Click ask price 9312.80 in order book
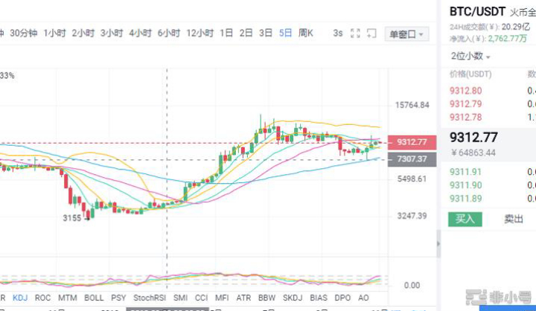536x311 pixels. coord(465,91)
